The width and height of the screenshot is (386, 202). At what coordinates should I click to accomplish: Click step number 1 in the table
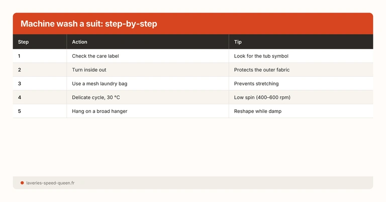(x=20, y=56)
